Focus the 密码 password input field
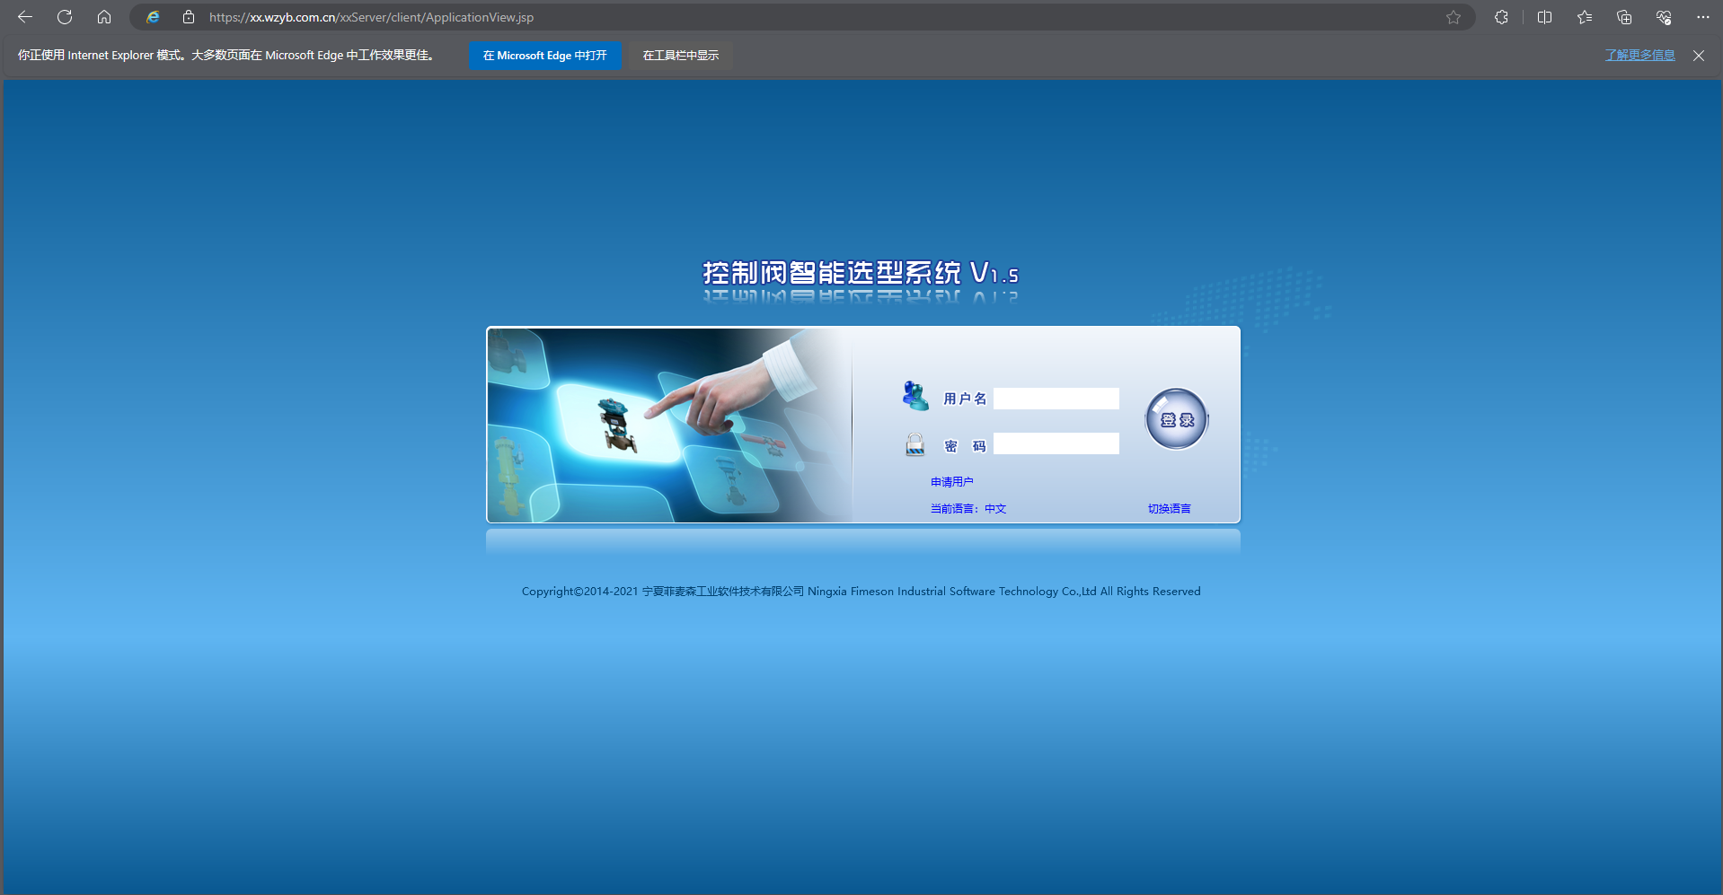Screen dimensions: 1723x895 pyautogui.click(x=1056, y=443)
